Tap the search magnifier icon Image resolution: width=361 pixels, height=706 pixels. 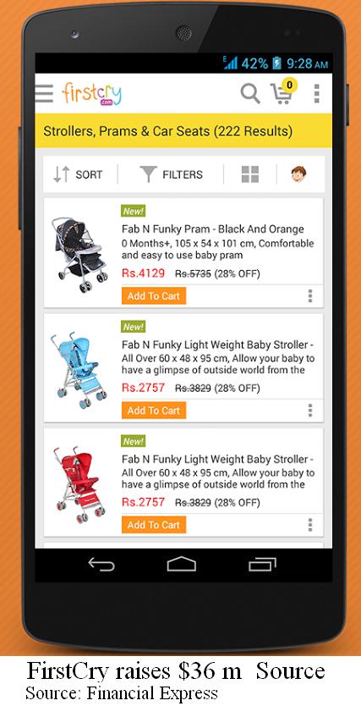click(250, 93)
